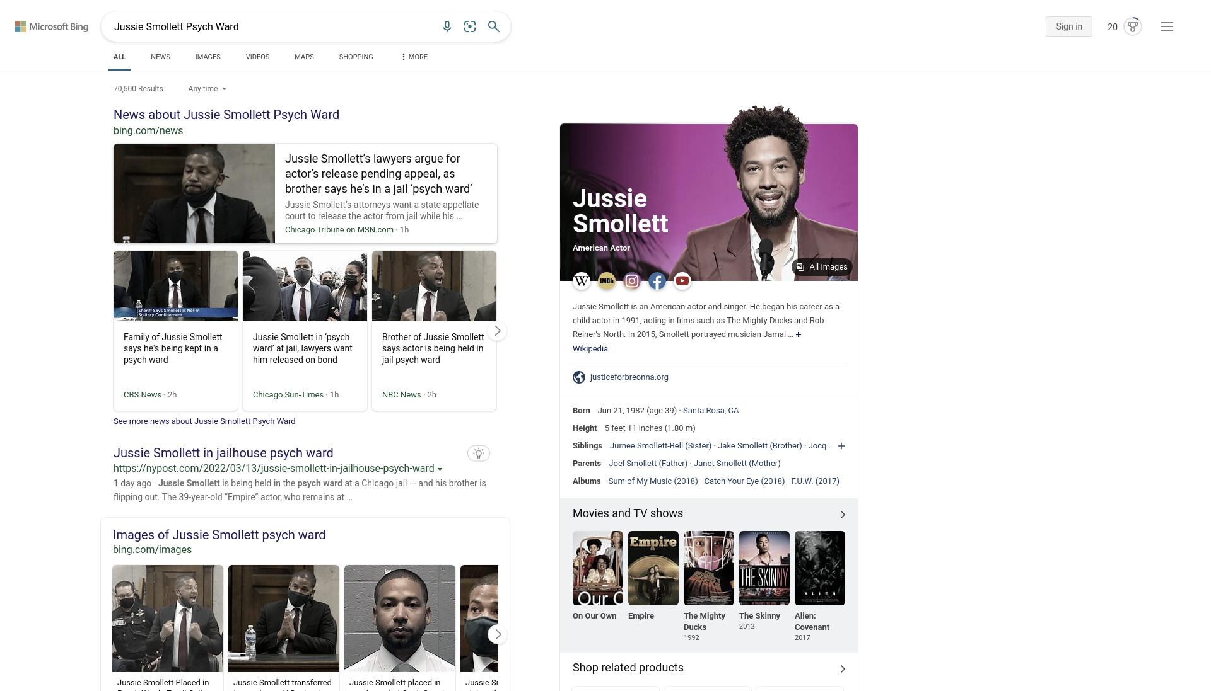Open The Mighty Ducks poster
The width and height of the screenshot is (1211, 691).
click(x=709, y=568)
